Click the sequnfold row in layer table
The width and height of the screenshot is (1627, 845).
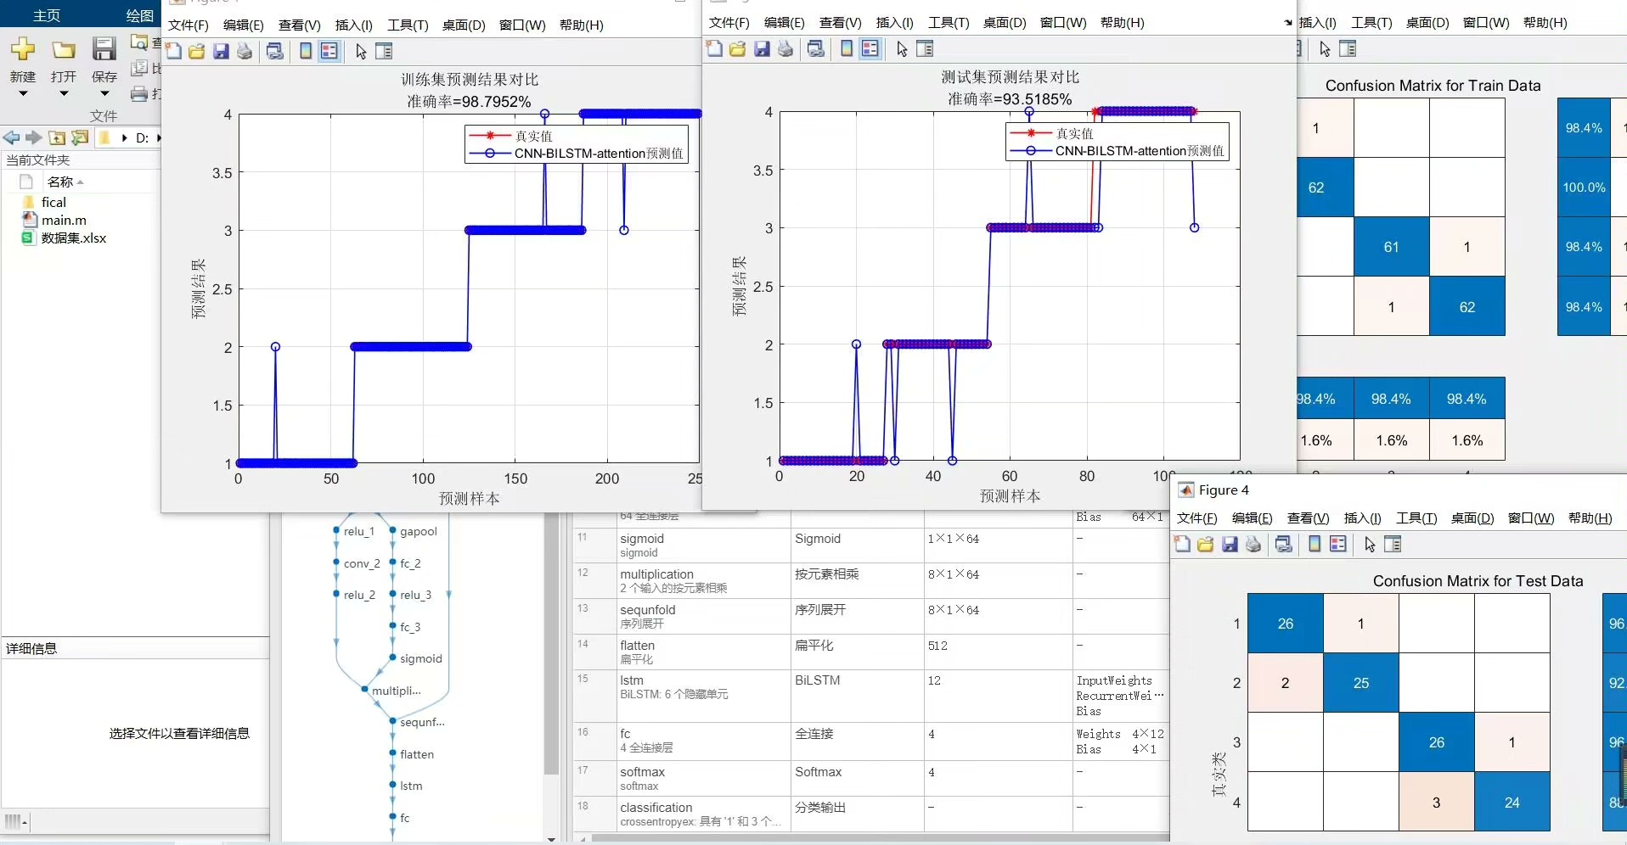(870, 616)
